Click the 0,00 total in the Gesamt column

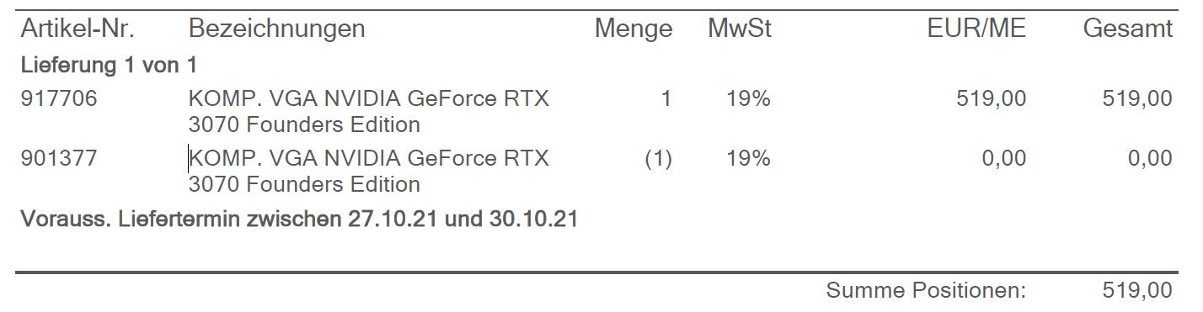point(1150,158)
